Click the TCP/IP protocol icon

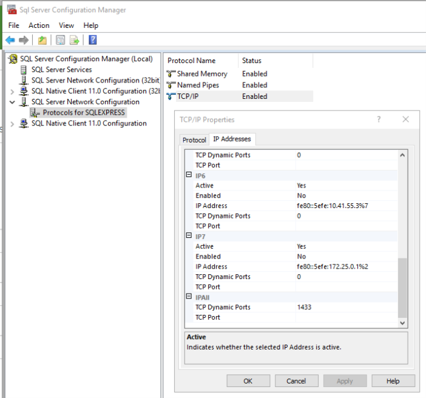click(171, 96)
